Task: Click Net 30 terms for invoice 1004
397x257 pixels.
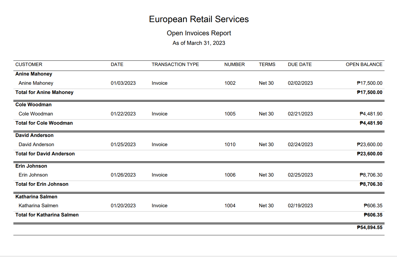Action: click(266, 206)
